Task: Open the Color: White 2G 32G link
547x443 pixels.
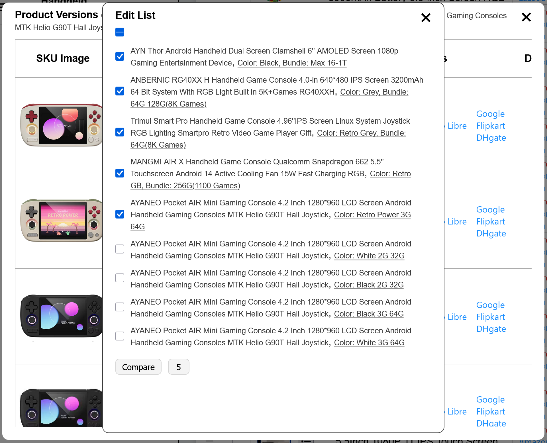Action: (x=369, y=256)
